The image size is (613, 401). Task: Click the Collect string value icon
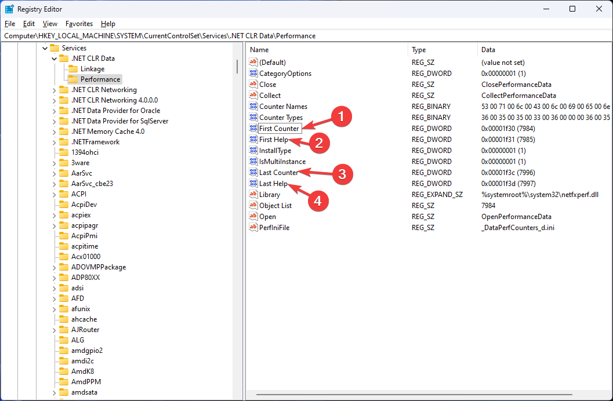pos(253,95)
